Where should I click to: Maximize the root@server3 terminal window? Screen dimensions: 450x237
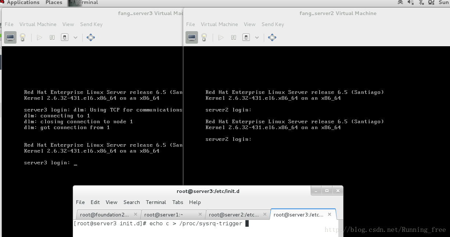(327, 191)
